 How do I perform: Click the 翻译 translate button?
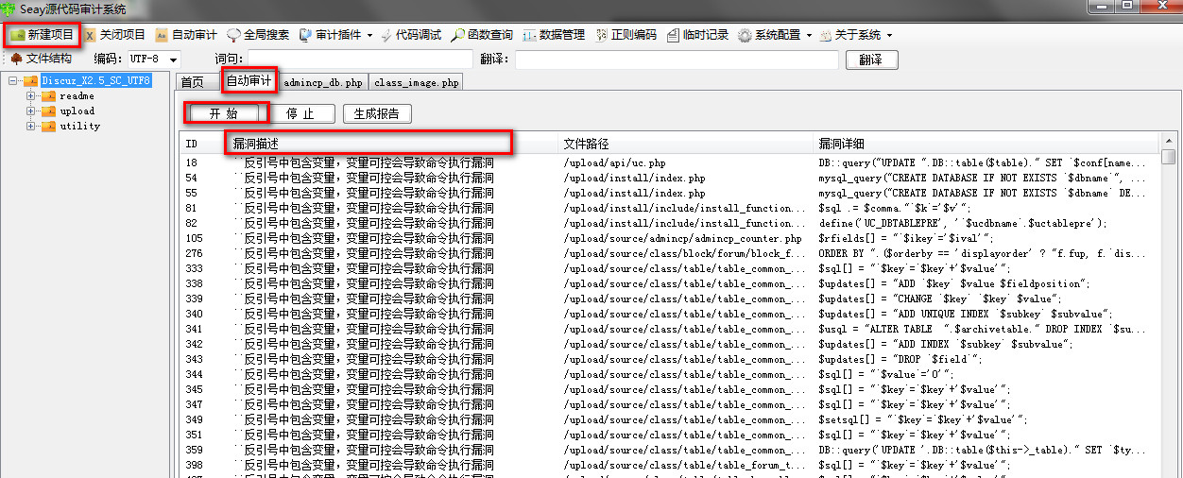point(871,60)
